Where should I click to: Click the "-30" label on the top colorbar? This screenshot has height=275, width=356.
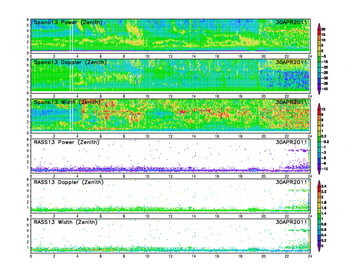tap(325, 78)
